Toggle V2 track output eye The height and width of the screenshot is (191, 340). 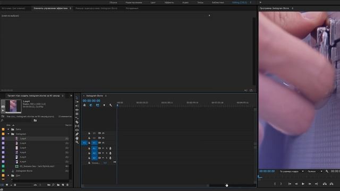pyautogui.click(x=103, y=138)
